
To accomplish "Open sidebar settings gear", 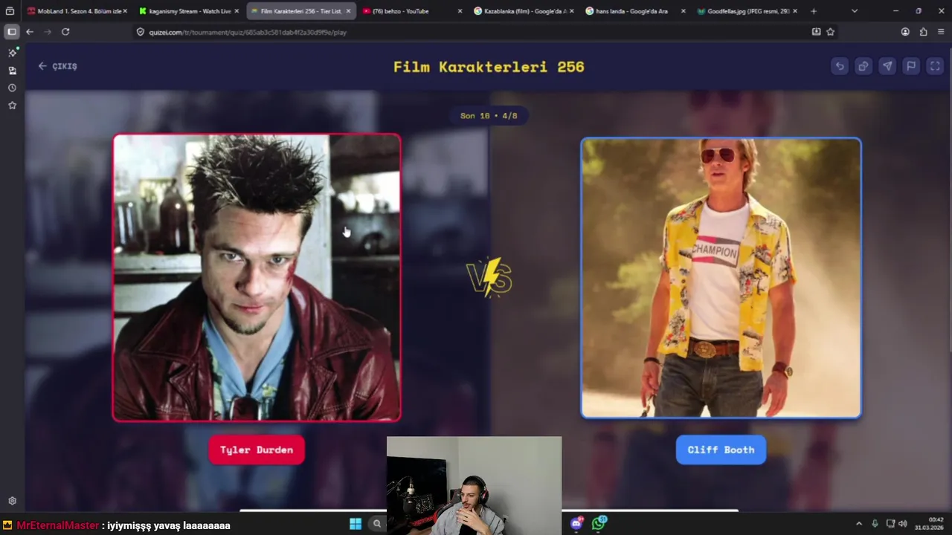I will (12, 501).
